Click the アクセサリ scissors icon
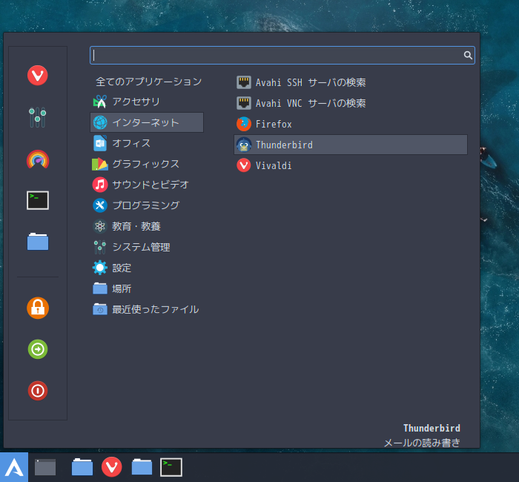 (x=100, y=102)
